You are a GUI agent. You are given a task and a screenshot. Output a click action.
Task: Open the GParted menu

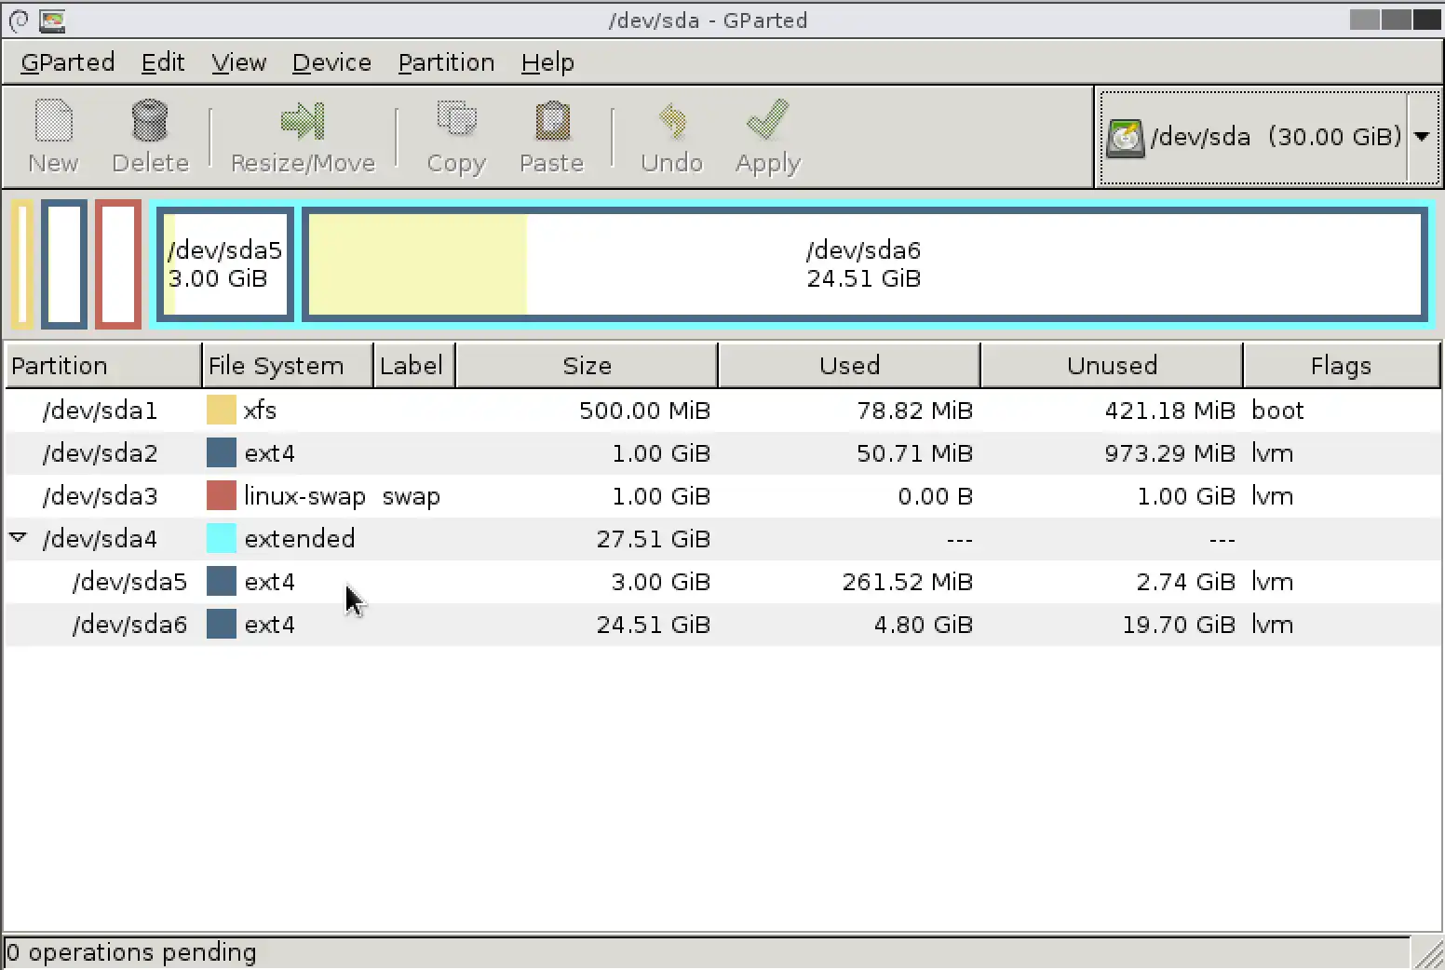(x=67, y=62)
